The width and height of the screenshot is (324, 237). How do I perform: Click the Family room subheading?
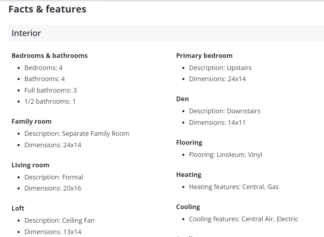32,121
